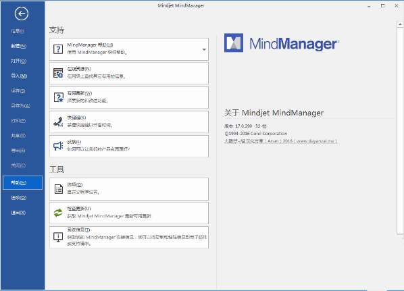Screen dimensions: 404x291
Task: Minimize the Mindjet MindManager window
Action: pos(369,6)
